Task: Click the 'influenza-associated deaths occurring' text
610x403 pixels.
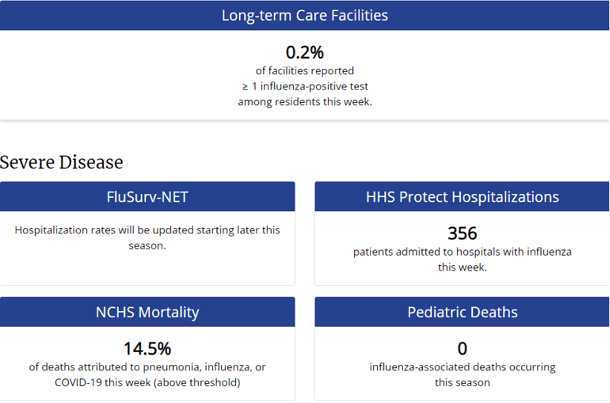Action: tap(462, 367)
